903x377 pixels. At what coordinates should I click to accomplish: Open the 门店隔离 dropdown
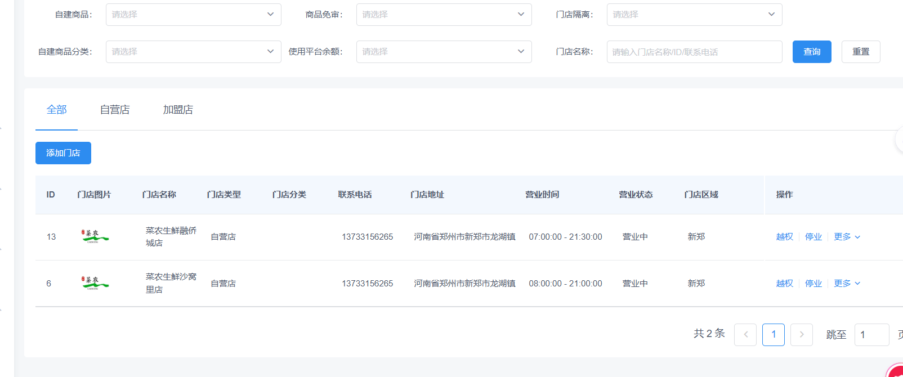click(694, 15)
